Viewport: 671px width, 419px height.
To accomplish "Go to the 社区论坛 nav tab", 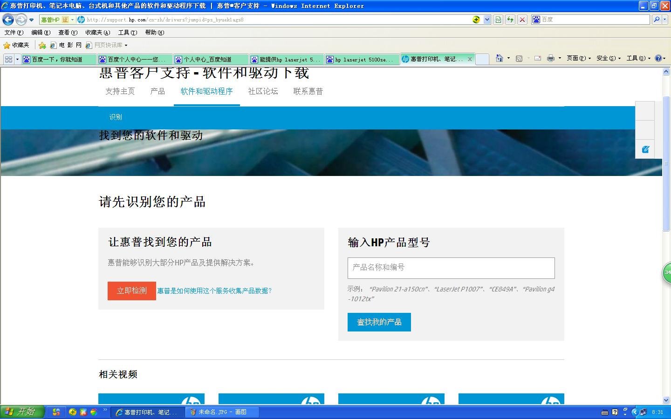I will 263,91.
